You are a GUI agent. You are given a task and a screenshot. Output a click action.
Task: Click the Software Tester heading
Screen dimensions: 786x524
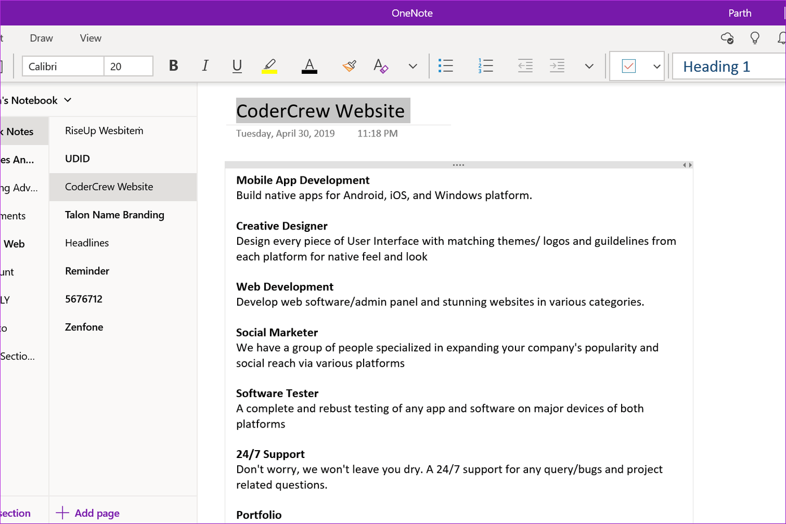click(277, 393)
